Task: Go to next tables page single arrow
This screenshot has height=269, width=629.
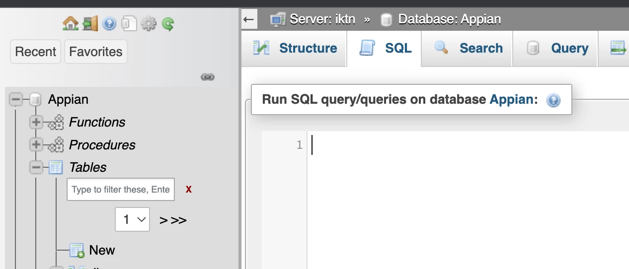Action: 163,220
